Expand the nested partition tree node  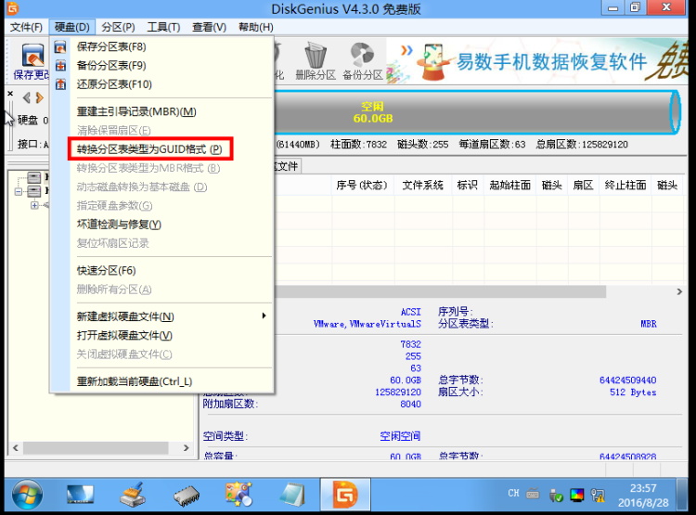point(34,205)
